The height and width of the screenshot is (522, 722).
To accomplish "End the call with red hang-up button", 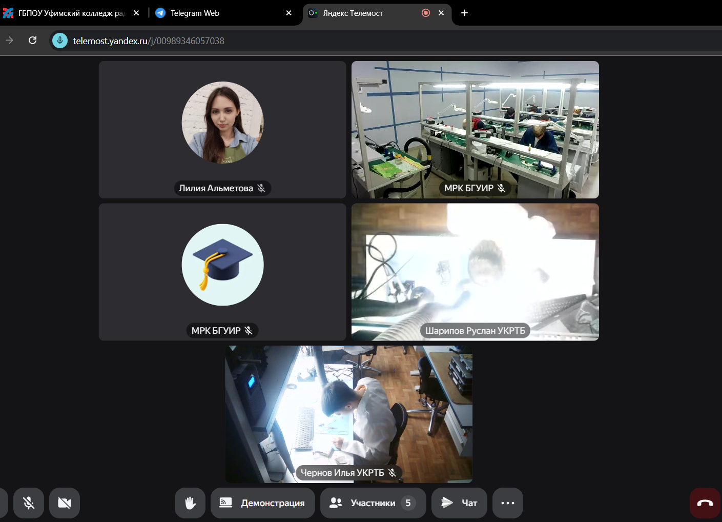I will pyautogui.click(x=705, y=503).
